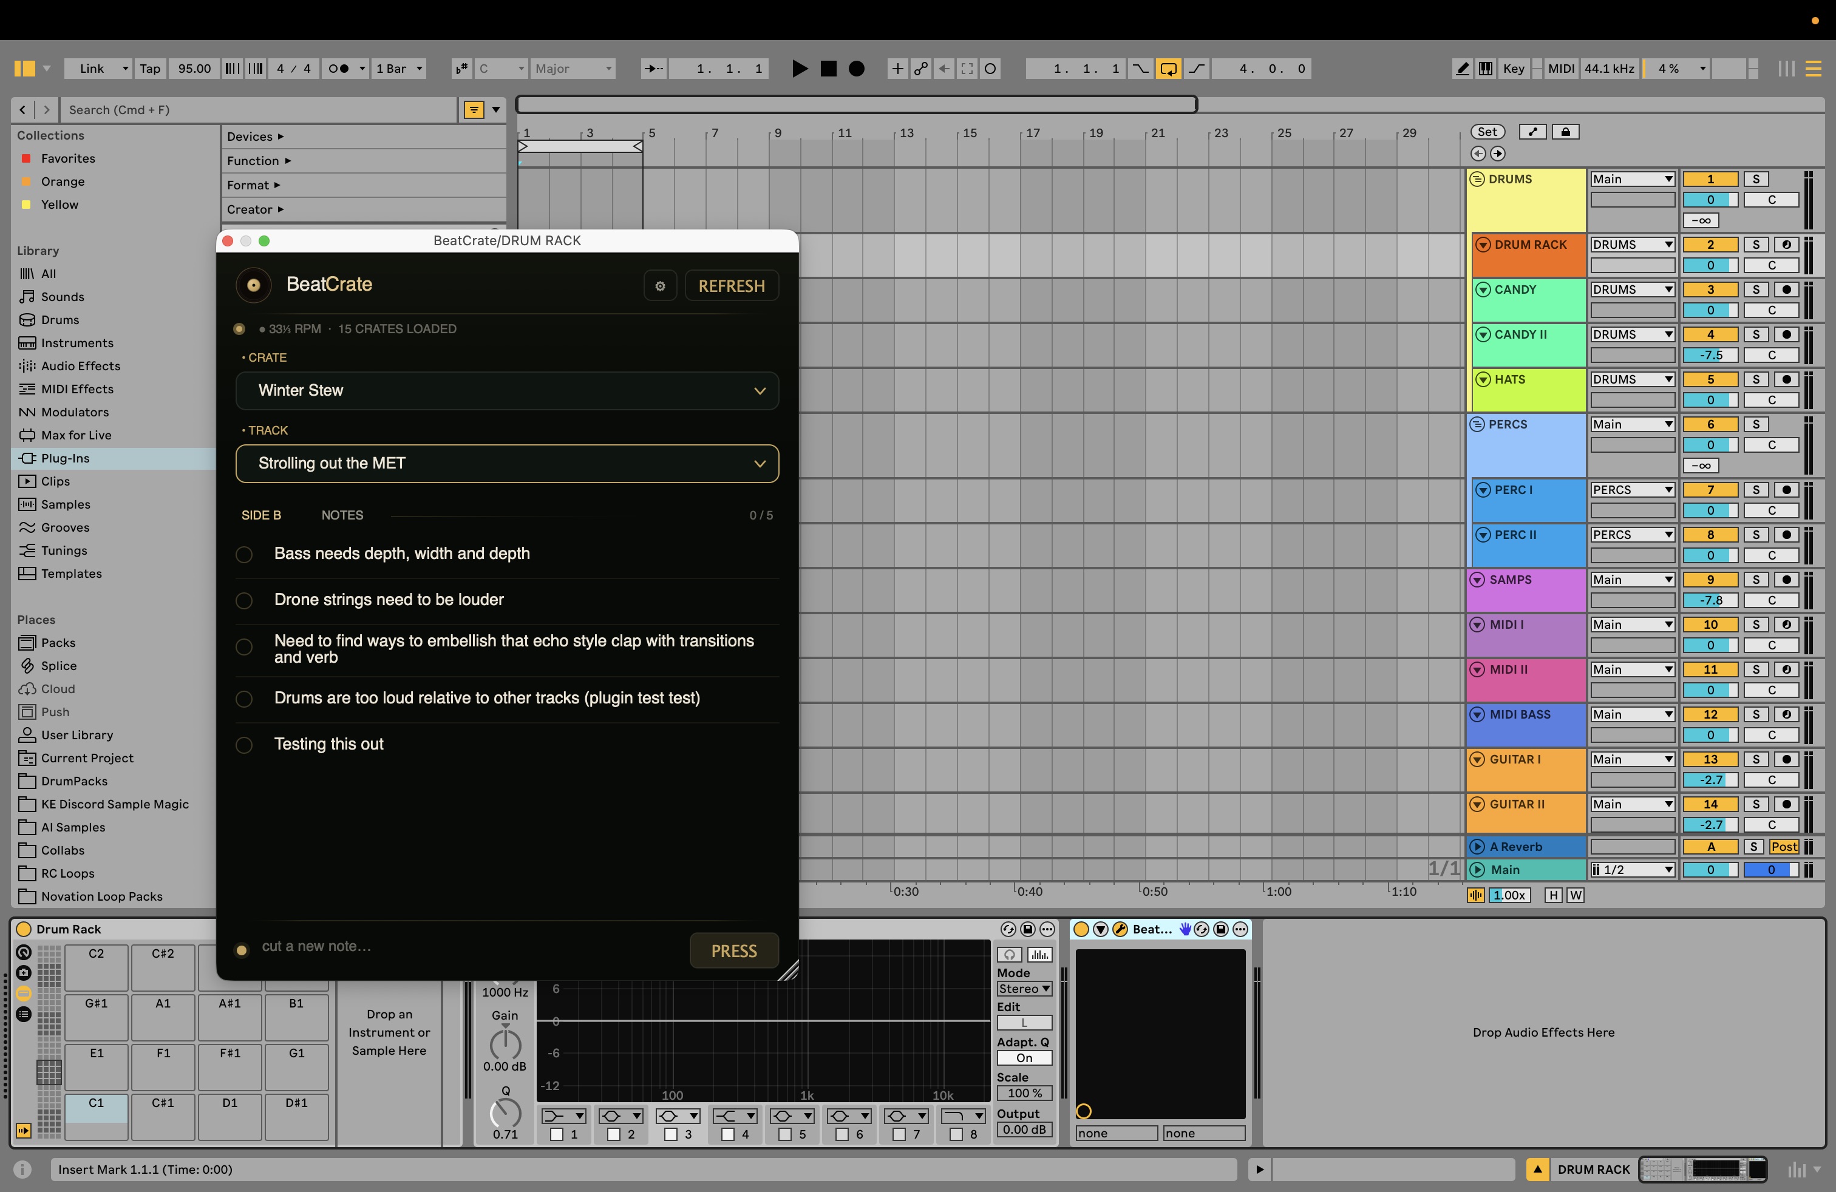Arm the CANDY track for recording
The width and height of the screenshot is (1836, 1192).
1786,289
